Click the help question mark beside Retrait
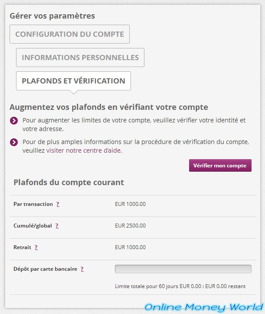Image resolution: width=265 pixels, height=314 pixels. tap(36, 247)
